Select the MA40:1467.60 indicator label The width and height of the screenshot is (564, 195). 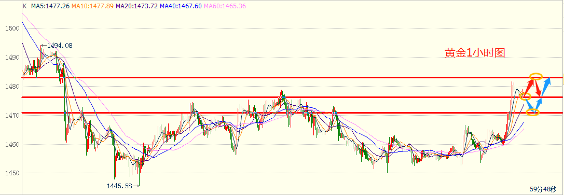pyautogui.click(x=181, y=6)
